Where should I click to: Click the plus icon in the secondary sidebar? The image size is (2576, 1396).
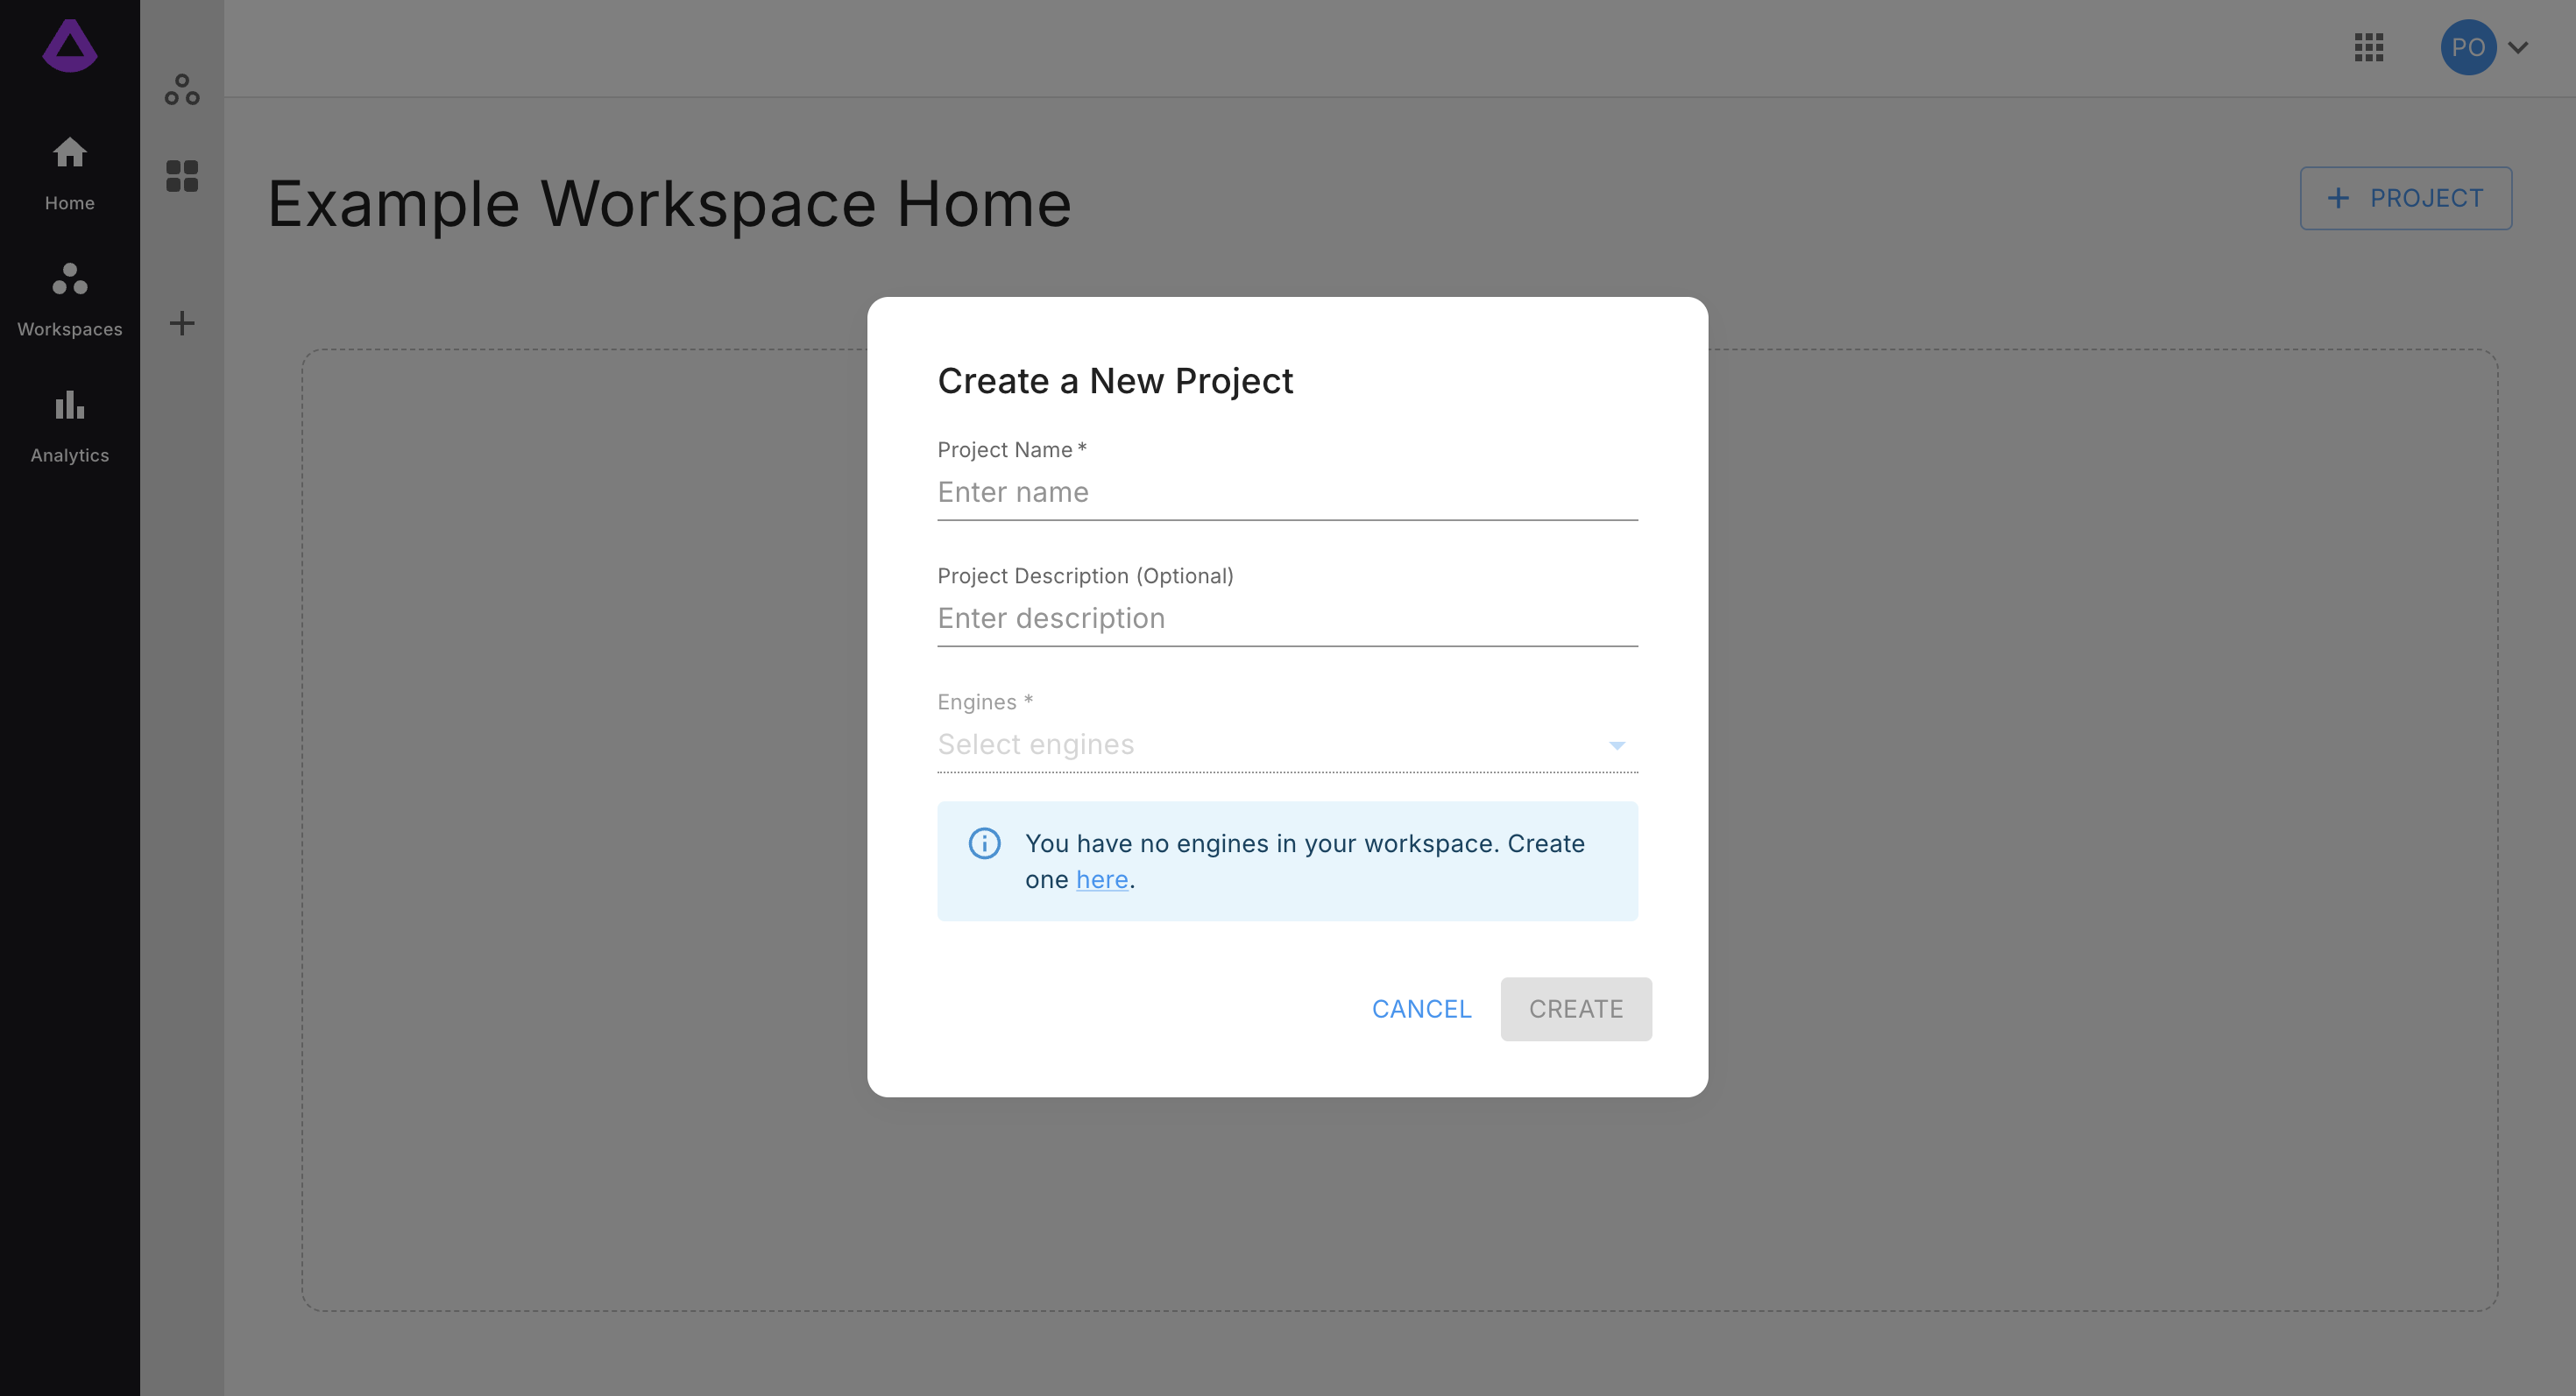[182, 323]
